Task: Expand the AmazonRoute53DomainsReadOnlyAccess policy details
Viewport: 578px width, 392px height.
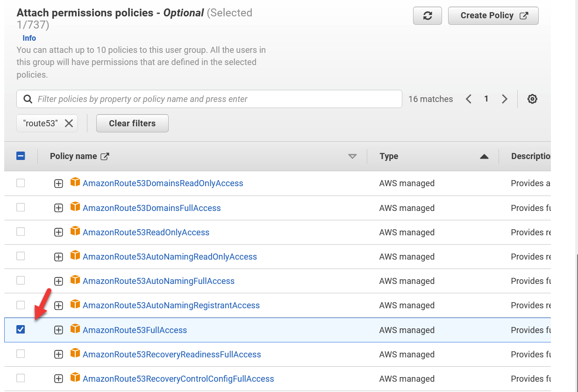Action: tap(58, 184)
